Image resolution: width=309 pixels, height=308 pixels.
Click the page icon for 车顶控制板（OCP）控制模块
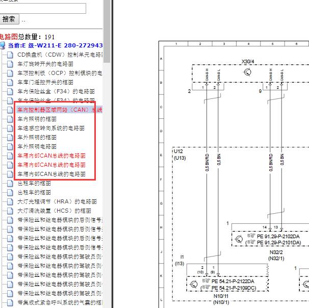tap(10, 73)
